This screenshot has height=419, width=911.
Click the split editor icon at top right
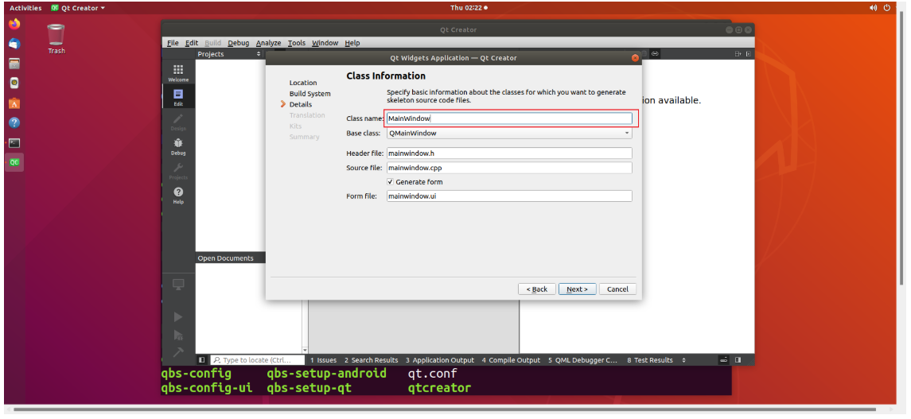pyautogui.click(x=738, y=54)
